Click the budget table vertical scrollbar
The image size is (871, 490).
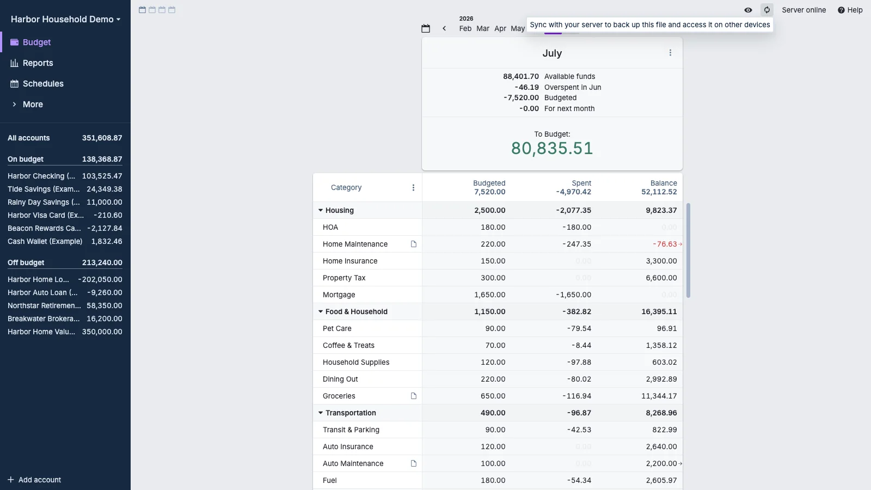pos(688,250)
